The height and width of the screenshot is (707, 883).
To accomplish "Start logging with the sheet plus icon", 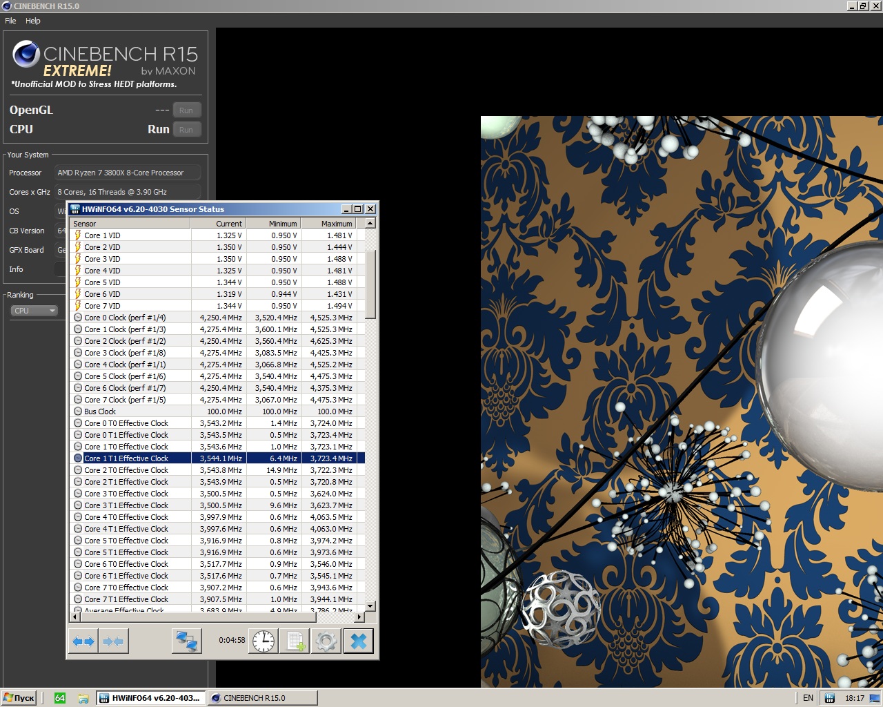I will pyautogui.click(x=295, y=641).
